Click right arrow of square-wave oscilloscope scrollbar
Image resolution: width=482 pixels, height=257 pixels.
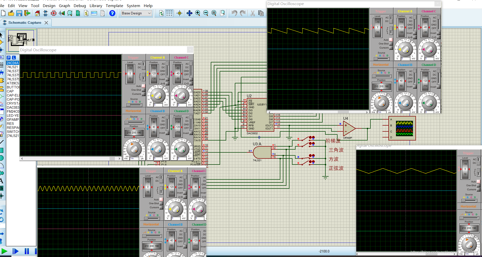click(x=119, y=159)
